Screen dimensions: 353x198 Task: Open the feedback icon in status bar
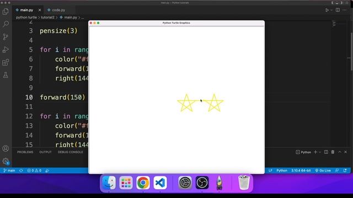click(337, 170)
